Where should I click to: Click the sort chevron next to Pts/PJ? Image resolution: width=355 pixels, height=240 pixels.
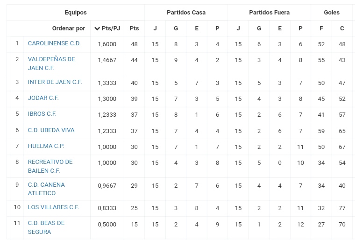pos(97,28)
